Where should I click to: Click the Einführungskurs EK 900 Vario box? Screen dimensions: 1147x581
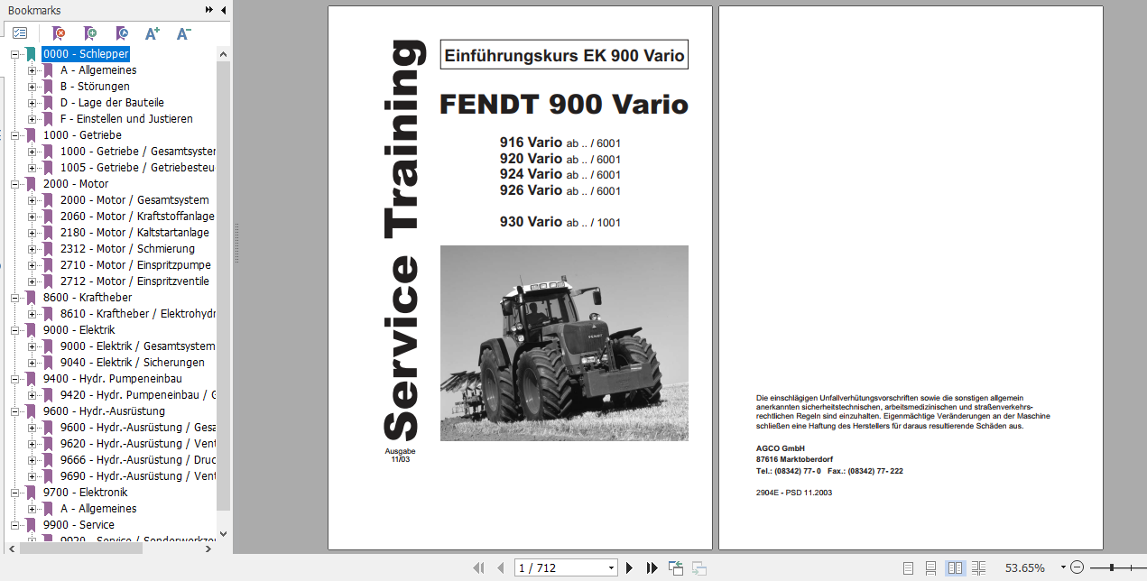pos(564,55)
